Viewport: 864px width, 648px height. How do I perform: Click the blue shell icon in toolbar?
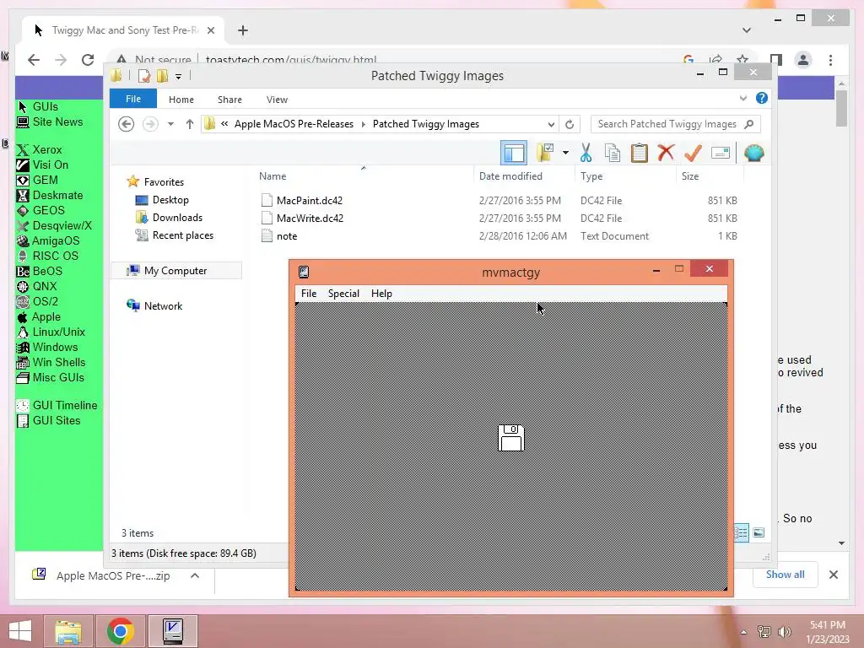coord(753,153)
